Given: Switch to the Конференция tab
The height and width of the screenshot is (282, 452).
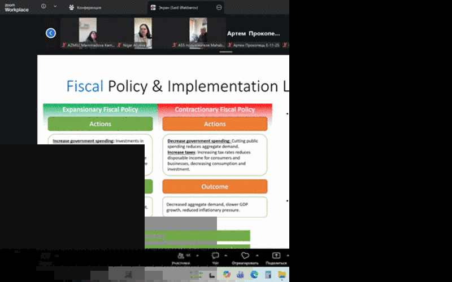Looking at the screenshot, I should (85, 7).
